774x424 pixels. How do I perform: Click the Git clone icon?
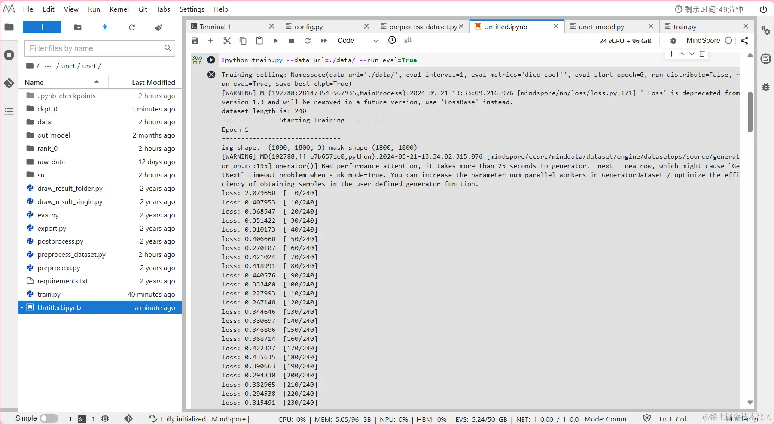tap(158, 27)
